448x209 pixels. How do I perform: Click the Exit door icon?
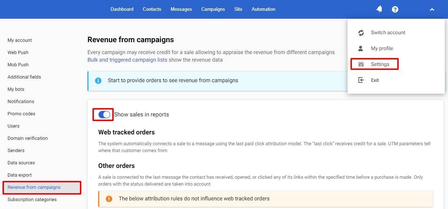(361, 80)
